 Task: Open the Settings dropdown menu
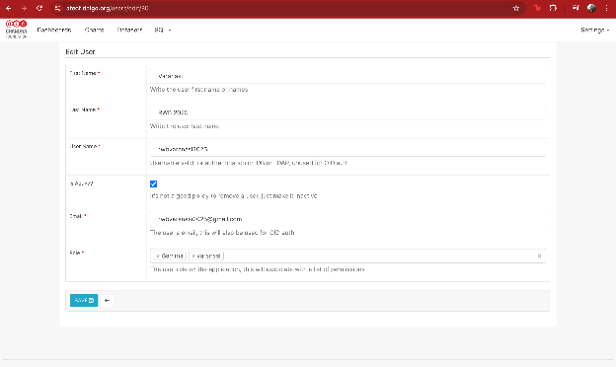pyautogui.click(x=595, y=30)
